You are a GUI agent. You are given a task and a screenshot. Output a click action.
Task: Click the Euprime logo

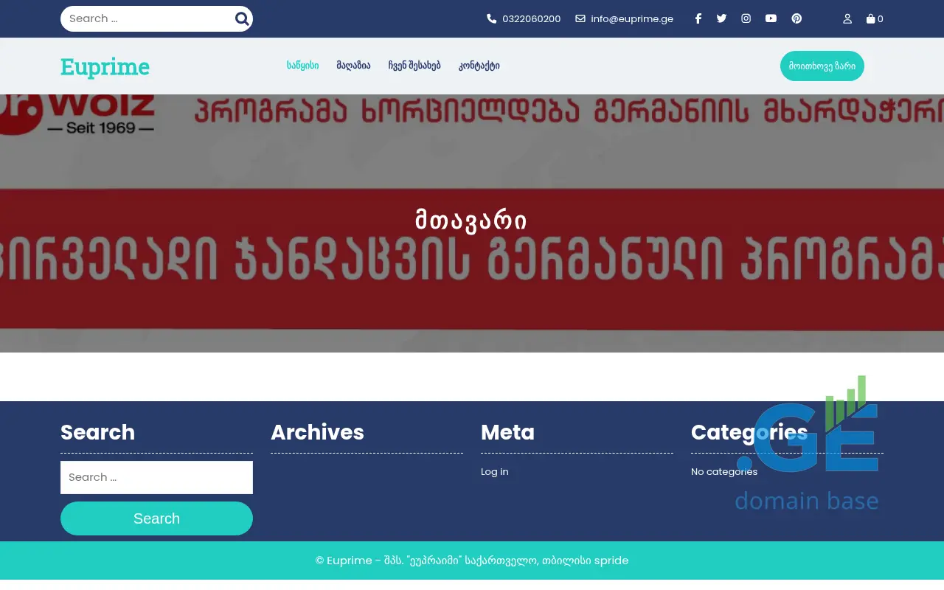(105, 67)
